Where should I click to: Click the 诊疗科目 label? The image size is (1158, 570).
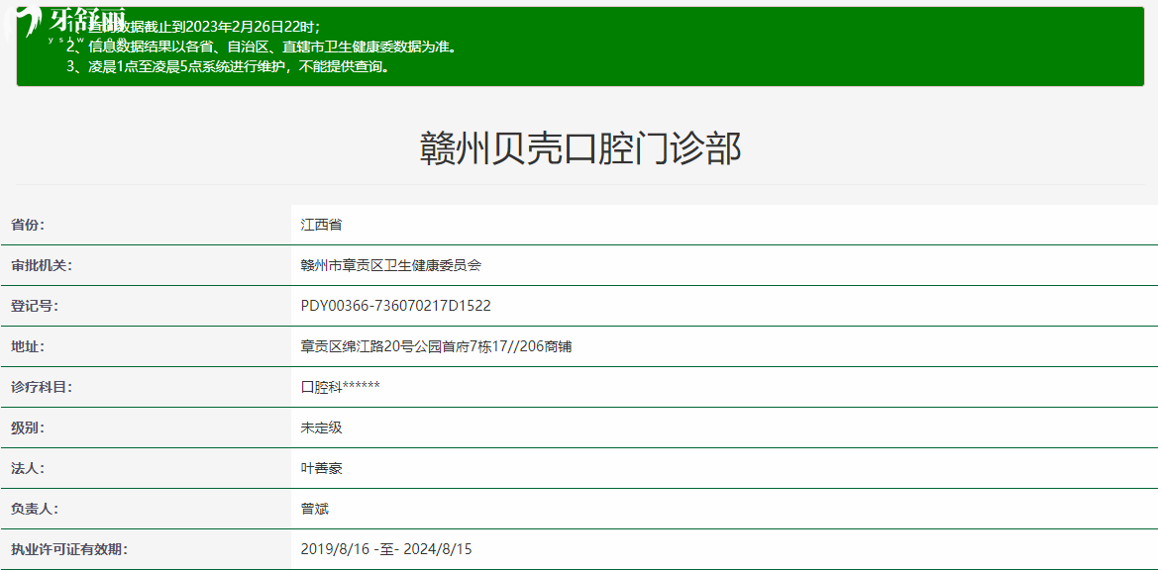41,387
